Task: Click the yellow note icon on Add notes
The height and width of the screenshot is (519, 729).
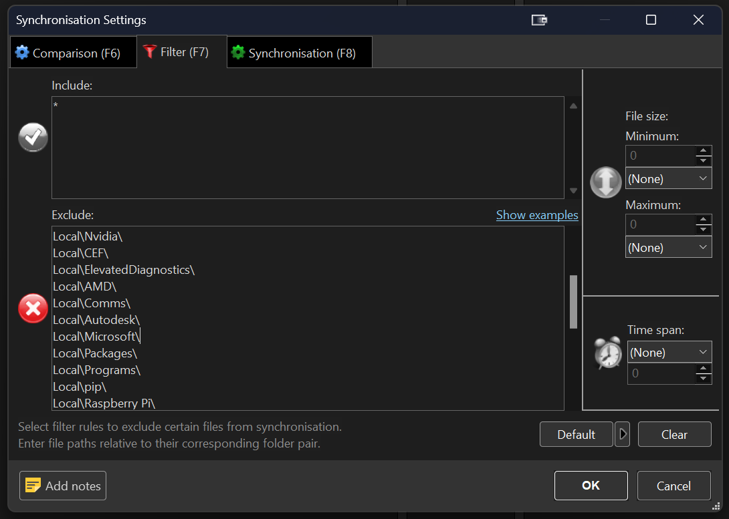Action: tap(33, 486)
